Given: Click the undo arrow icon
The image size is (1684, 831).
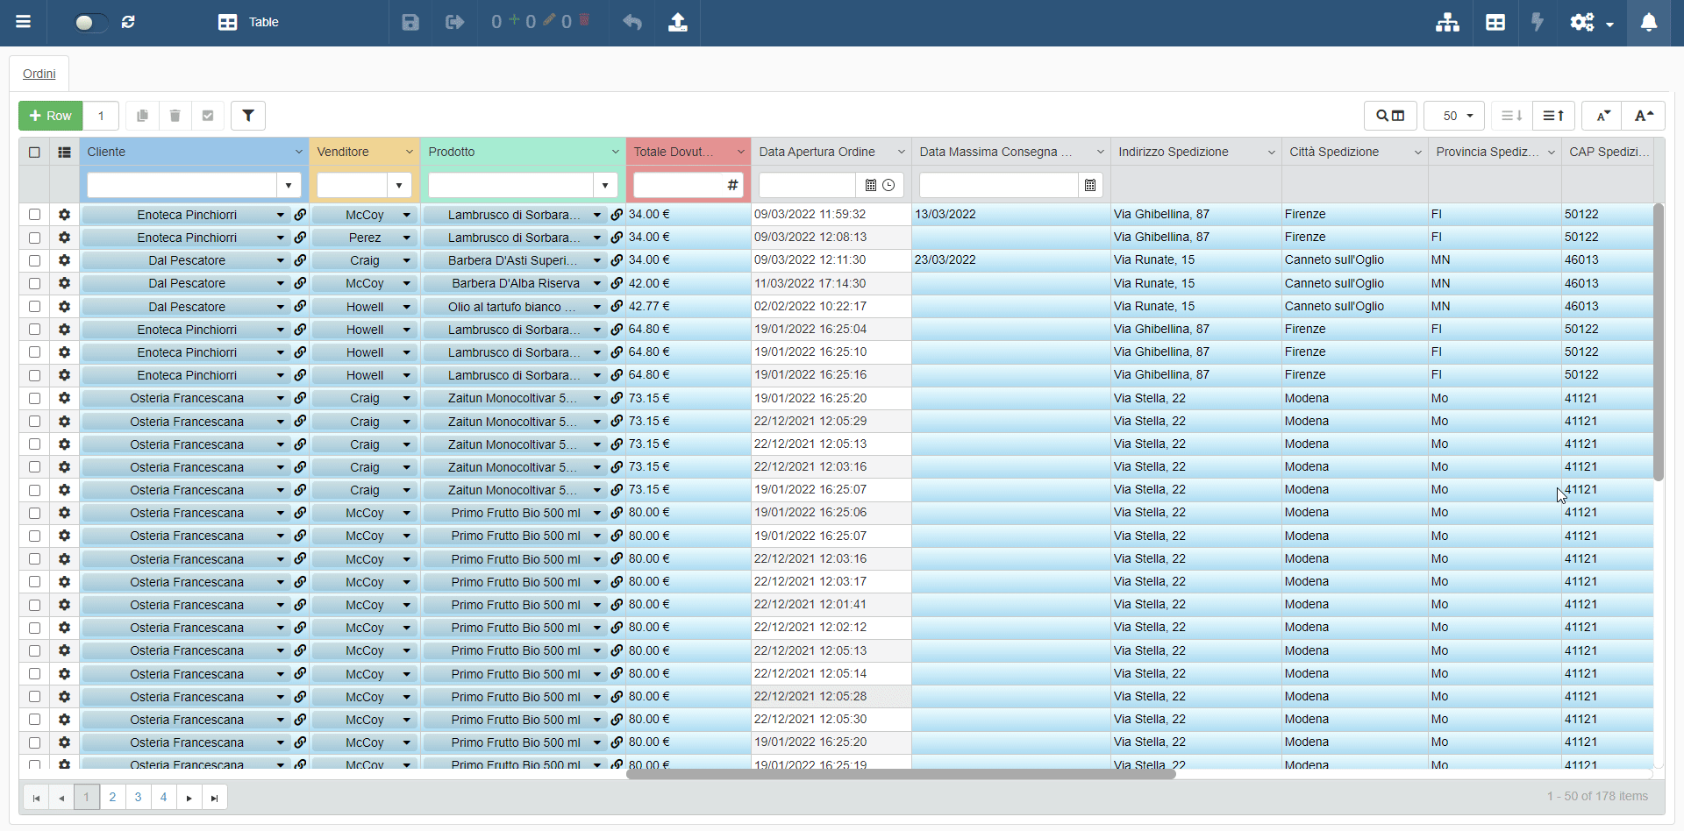Looking at the screenshot, I should point(632,23).
